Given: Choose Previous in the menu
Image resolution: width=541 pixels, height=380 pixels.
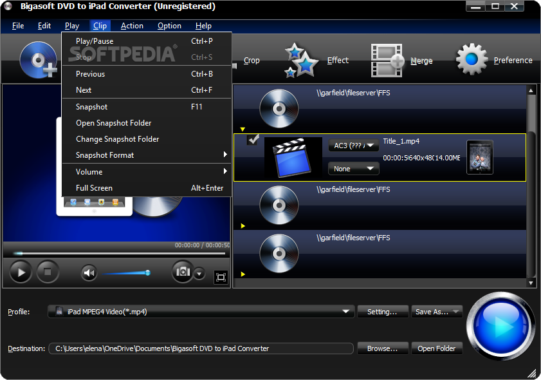Looking at the screenshot, I should click(x=146, y=74).
